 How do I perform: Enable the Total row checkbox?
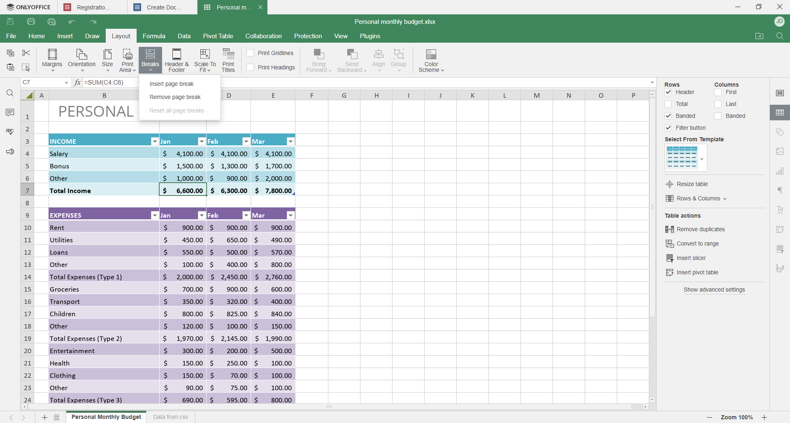click(x=668, y=104)
